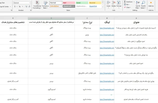Viewport: 158px width, 103px height.
Task: Decrease decimal places
Action: pyautogui.click(x=29, y=7)
